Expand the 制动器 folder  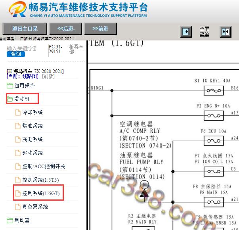[22, 220]
